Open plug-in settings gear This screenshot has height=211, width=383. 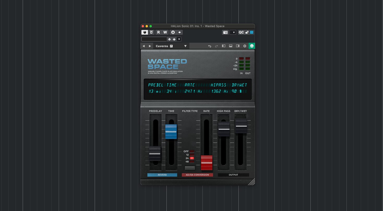(245, 46)
